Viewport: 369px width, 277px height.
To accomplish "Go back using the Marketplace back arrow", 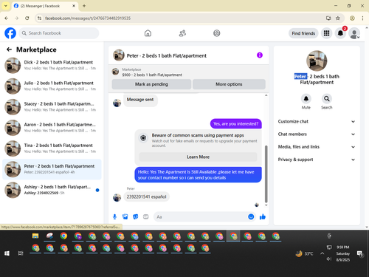I will [x=9, y=49].
